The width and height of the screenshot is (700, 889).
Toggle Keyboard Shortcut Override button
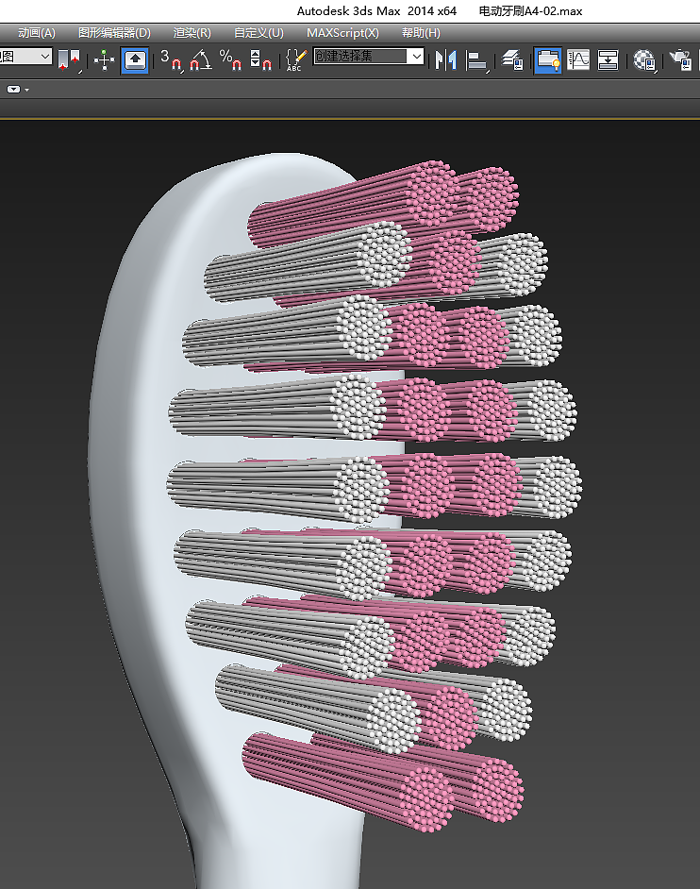(x=135, y=60)
